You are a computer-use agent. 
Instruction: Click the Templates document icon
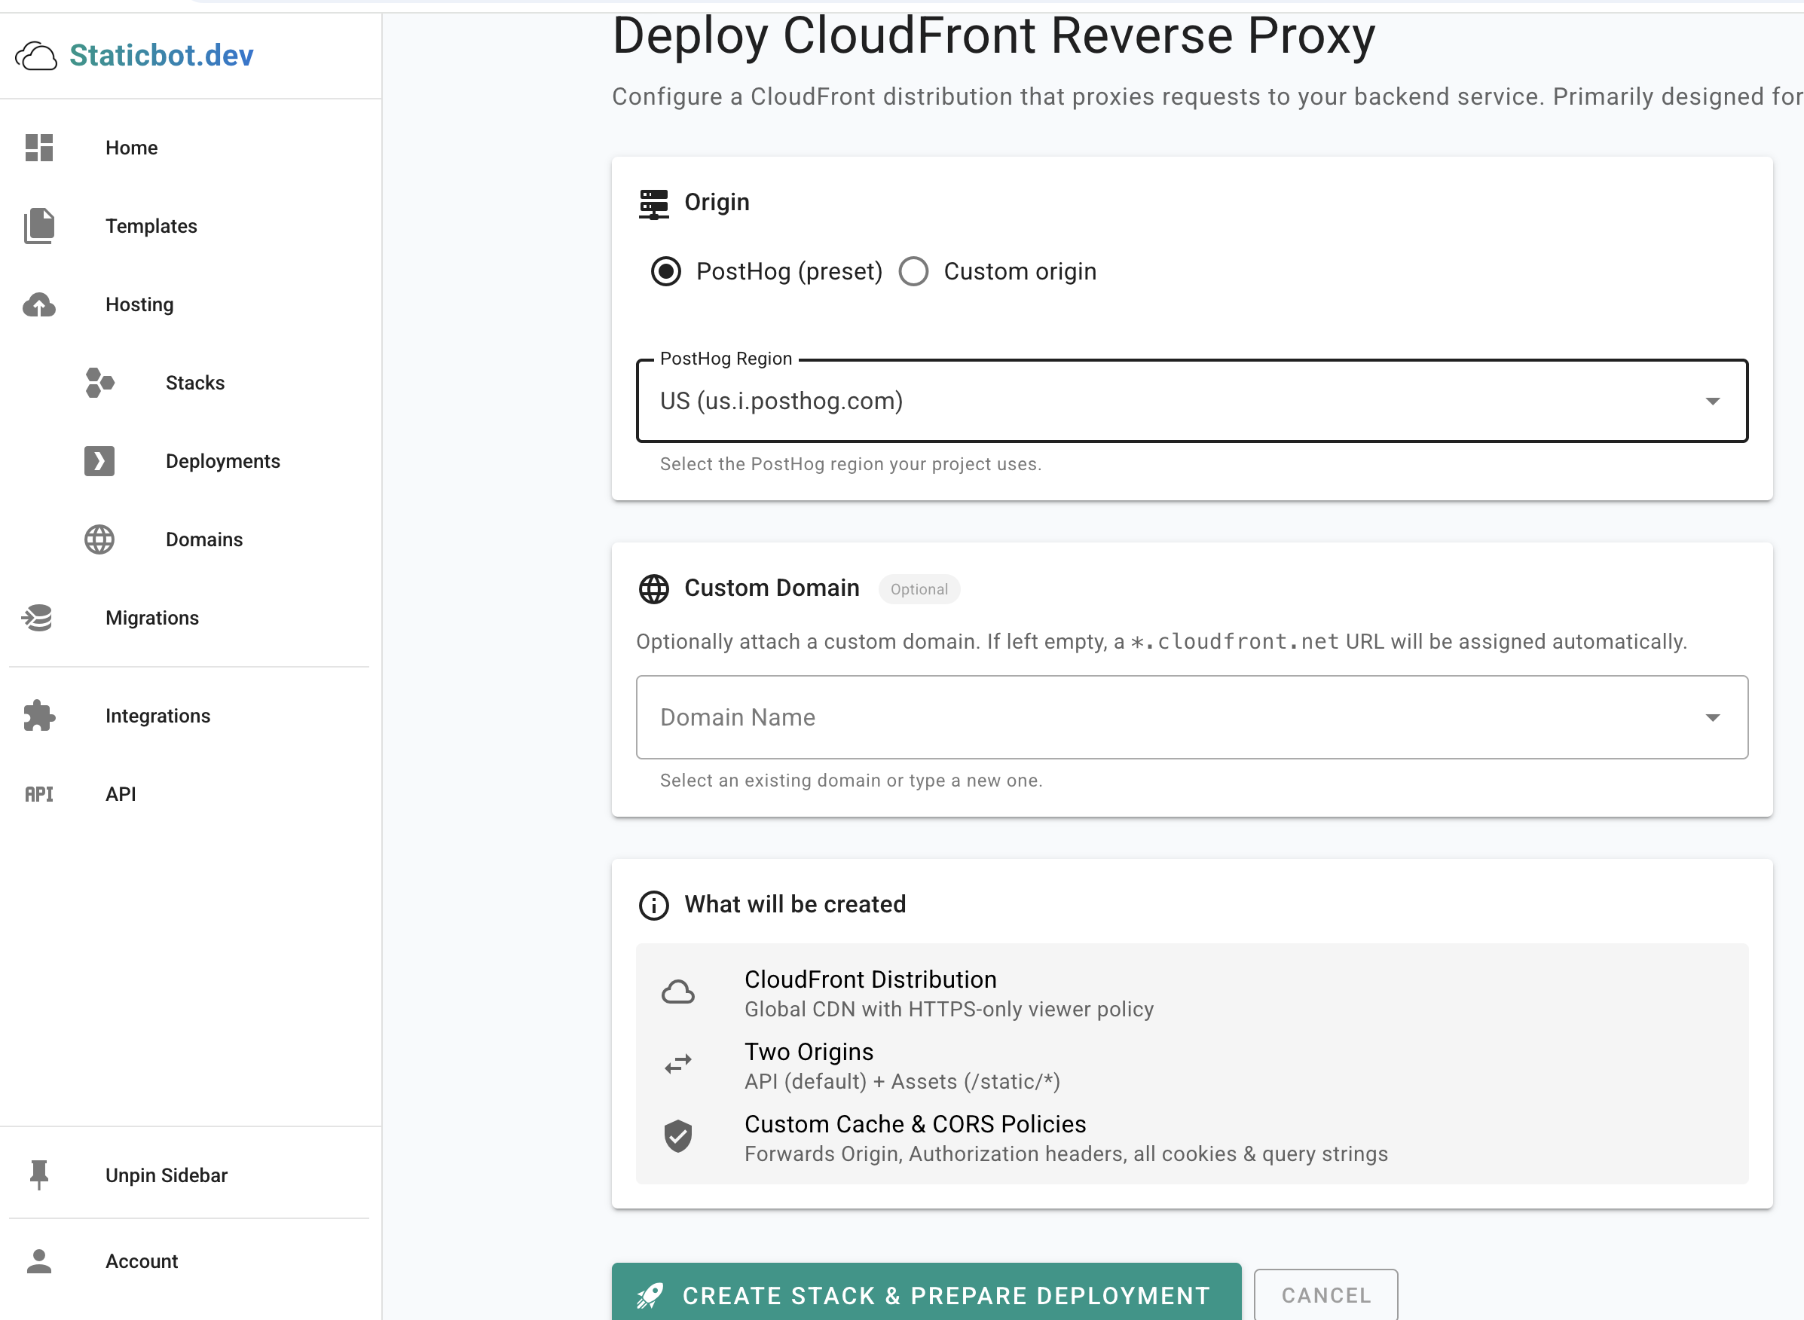[x=38, y=226]
